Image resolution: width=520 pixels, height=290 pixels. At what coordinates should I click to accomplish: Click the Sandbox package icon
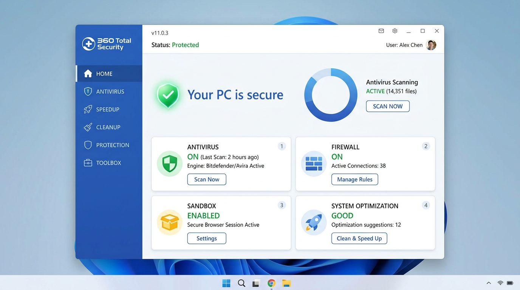coord(169,222)
